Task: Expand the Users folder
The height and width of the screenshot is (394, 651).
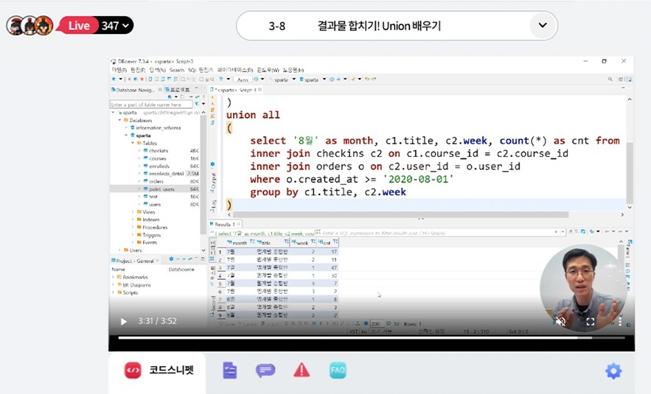Action: [119, 250]
